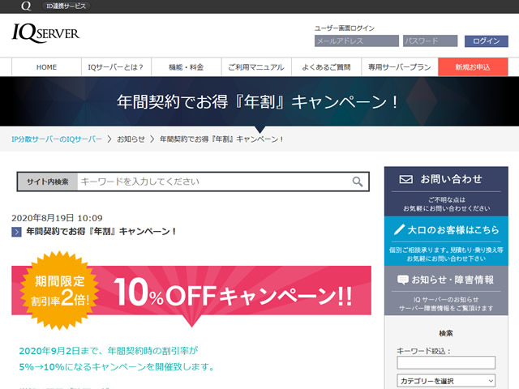
Task: Open the 年間契約でお得『年割』キャンペーン！ article title
Action: [x=101, y=232]
